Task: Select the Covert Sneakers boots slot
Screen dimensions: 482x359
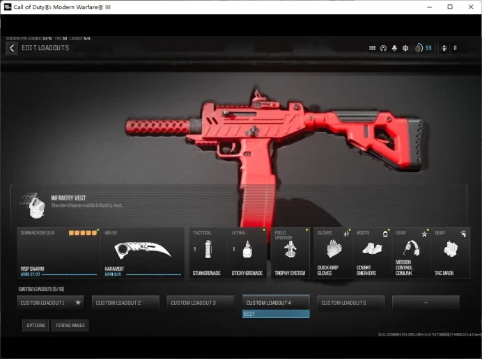Action: 372,253
